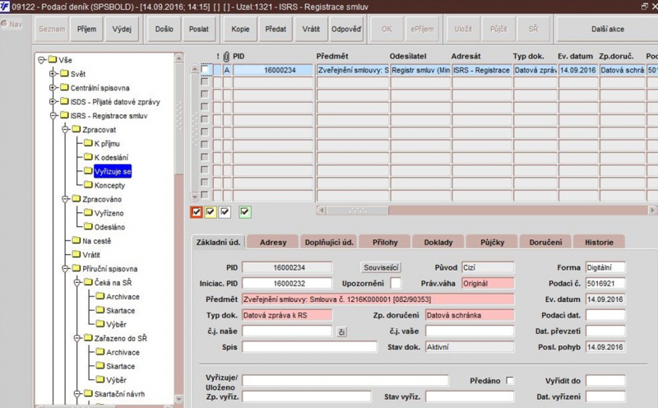Open the Historie tab
The image size is (658, 408).
pyautogui.click(x=599, y=242)
